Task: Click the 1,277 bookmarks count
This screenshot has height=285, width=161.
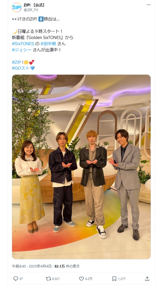Action: click(122, 279)
